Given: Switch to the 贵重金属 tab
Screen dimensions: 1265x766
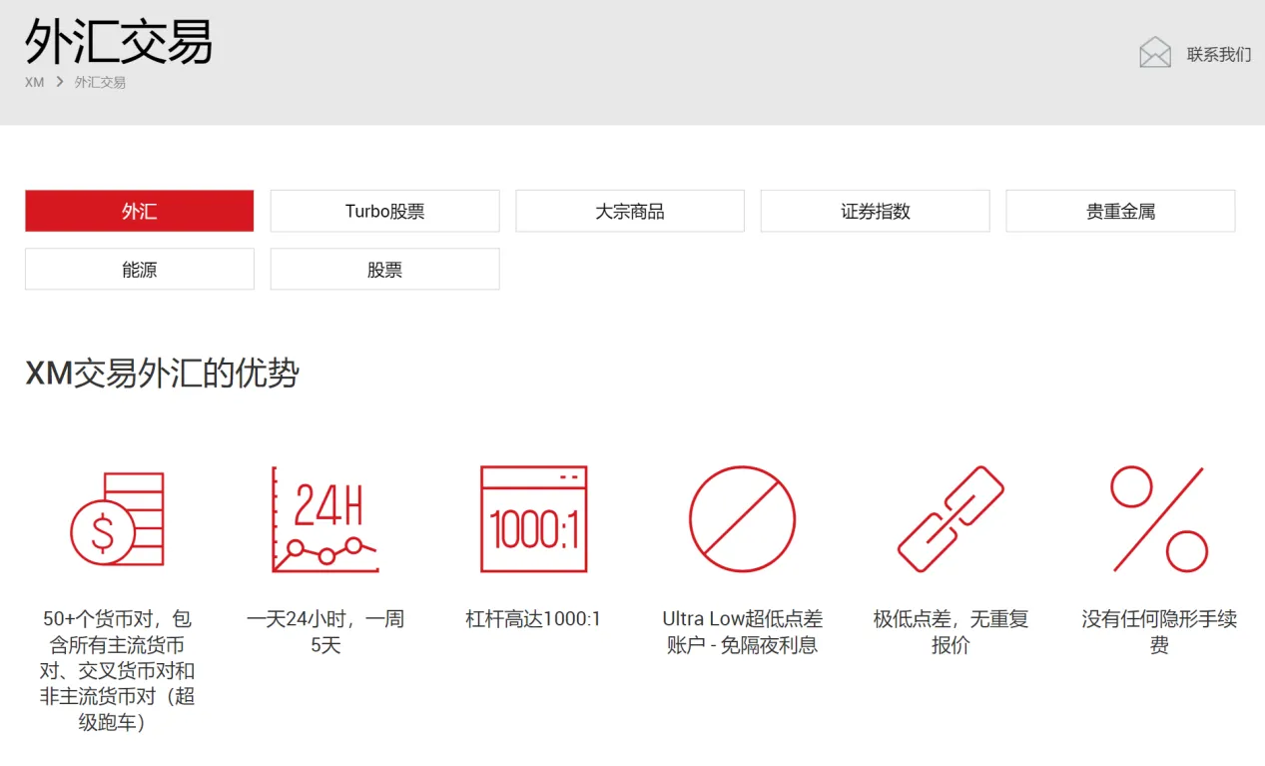Looking at the screenshot, I should point(1120,211).
